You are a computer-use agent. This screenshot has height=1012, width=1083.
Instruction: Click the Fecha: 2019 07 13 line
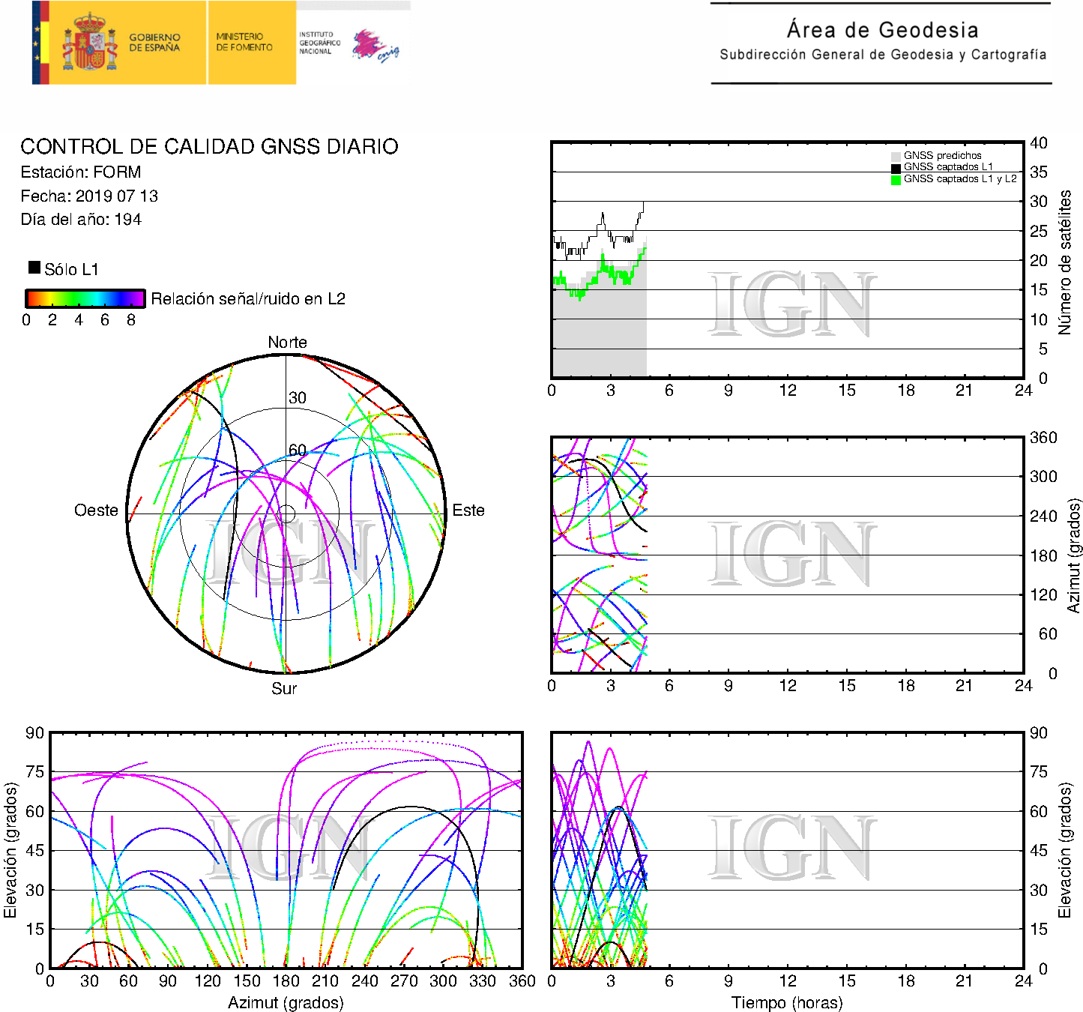tap(89, 196)
